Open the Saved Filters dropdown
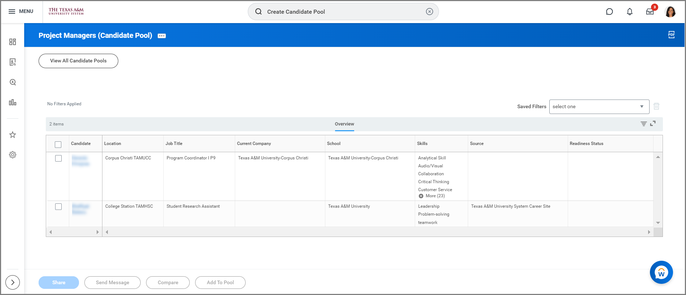 pos(599,107)
